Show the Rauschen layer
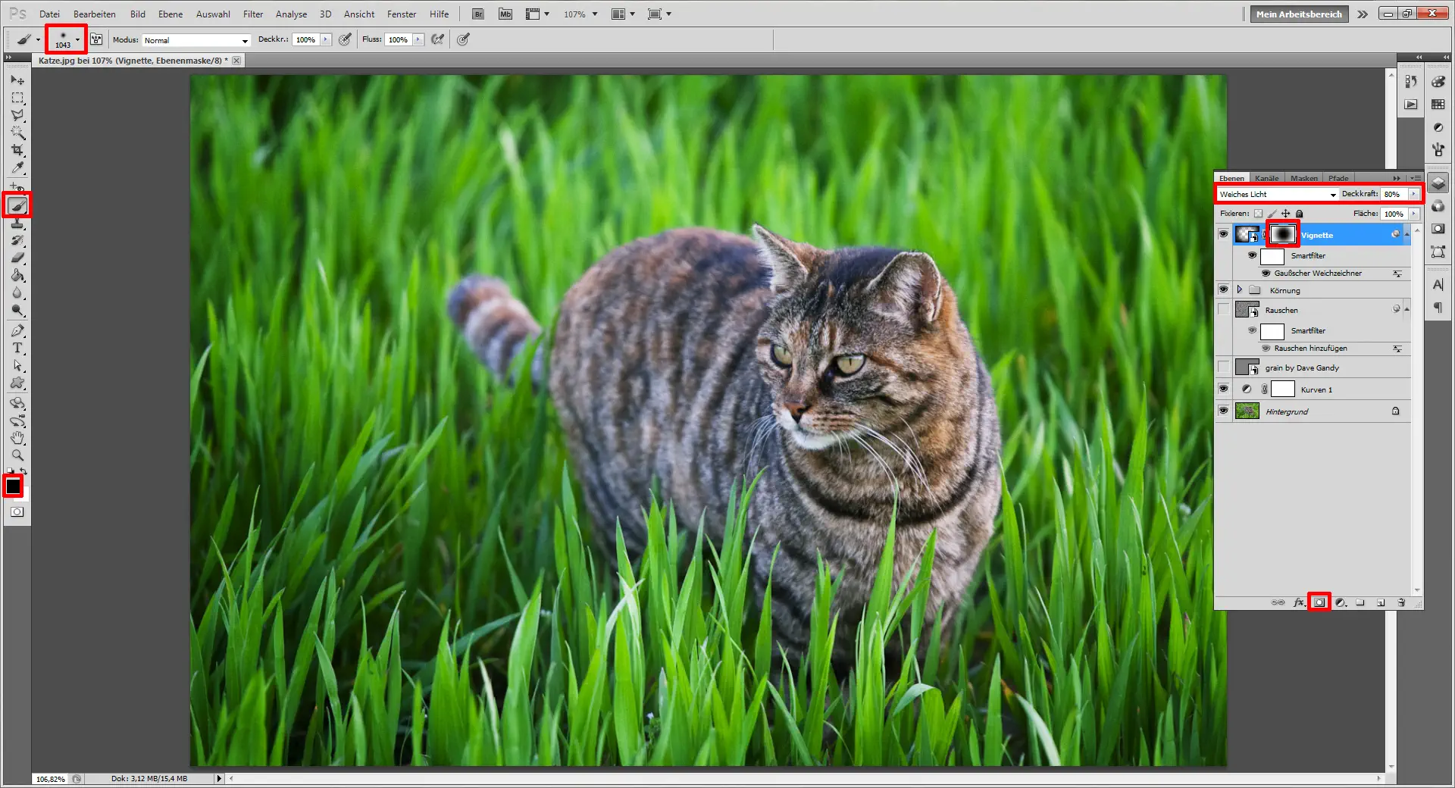The image size is (1455, 788). tap(1223, 309)
